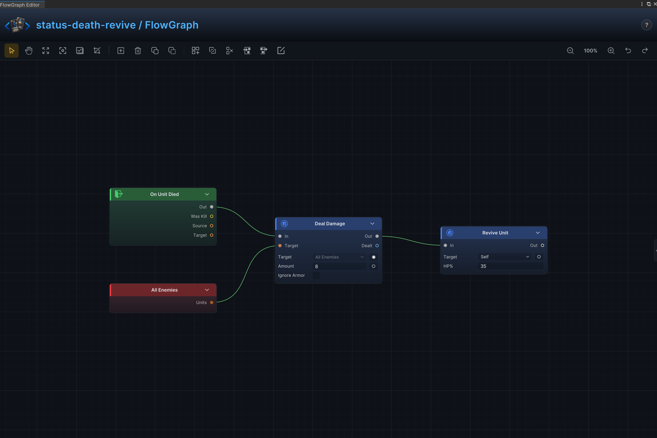Zoom out with the minus magnifier

[570, 51]
